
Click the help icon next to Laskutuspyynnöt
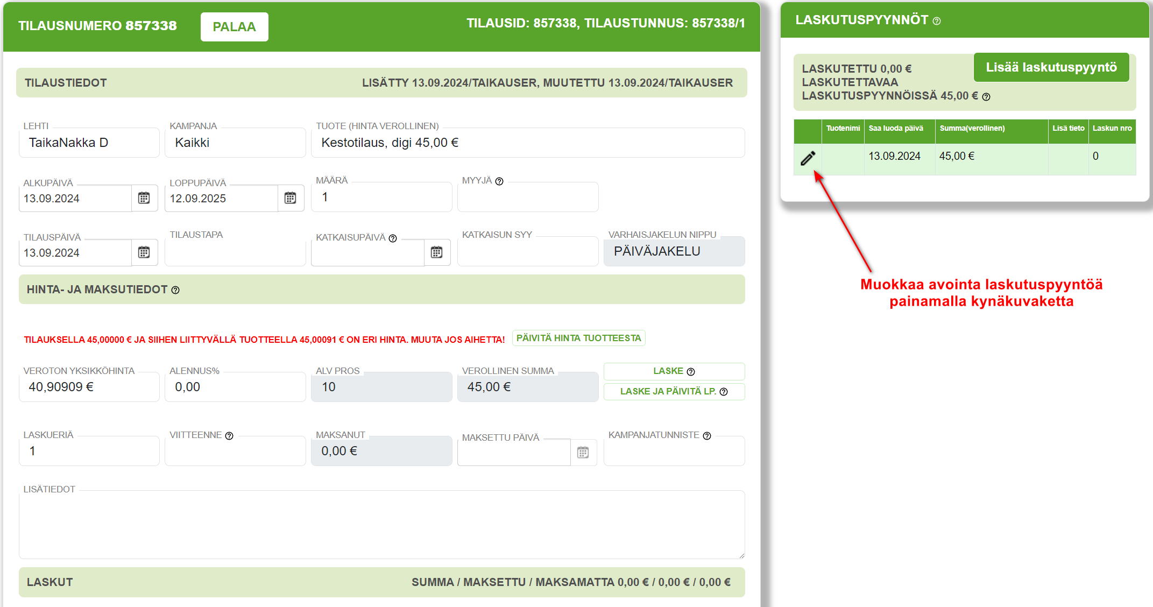(937, 21)
